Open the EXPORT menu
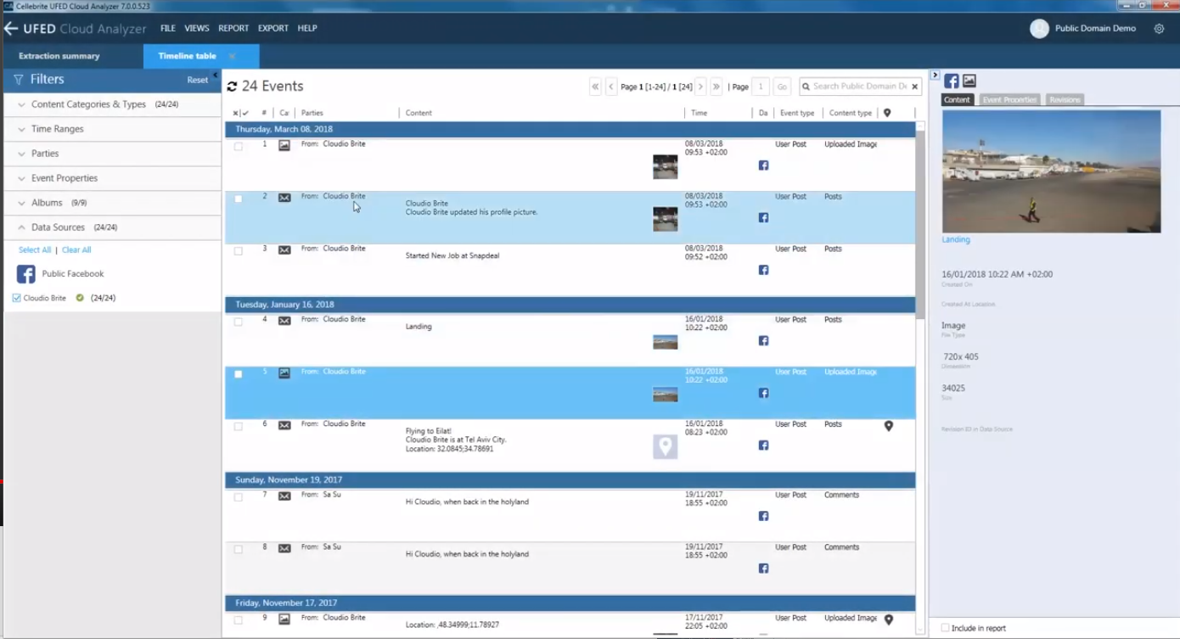This screenshot has width=1180, height=639. [x=273, y=29]
